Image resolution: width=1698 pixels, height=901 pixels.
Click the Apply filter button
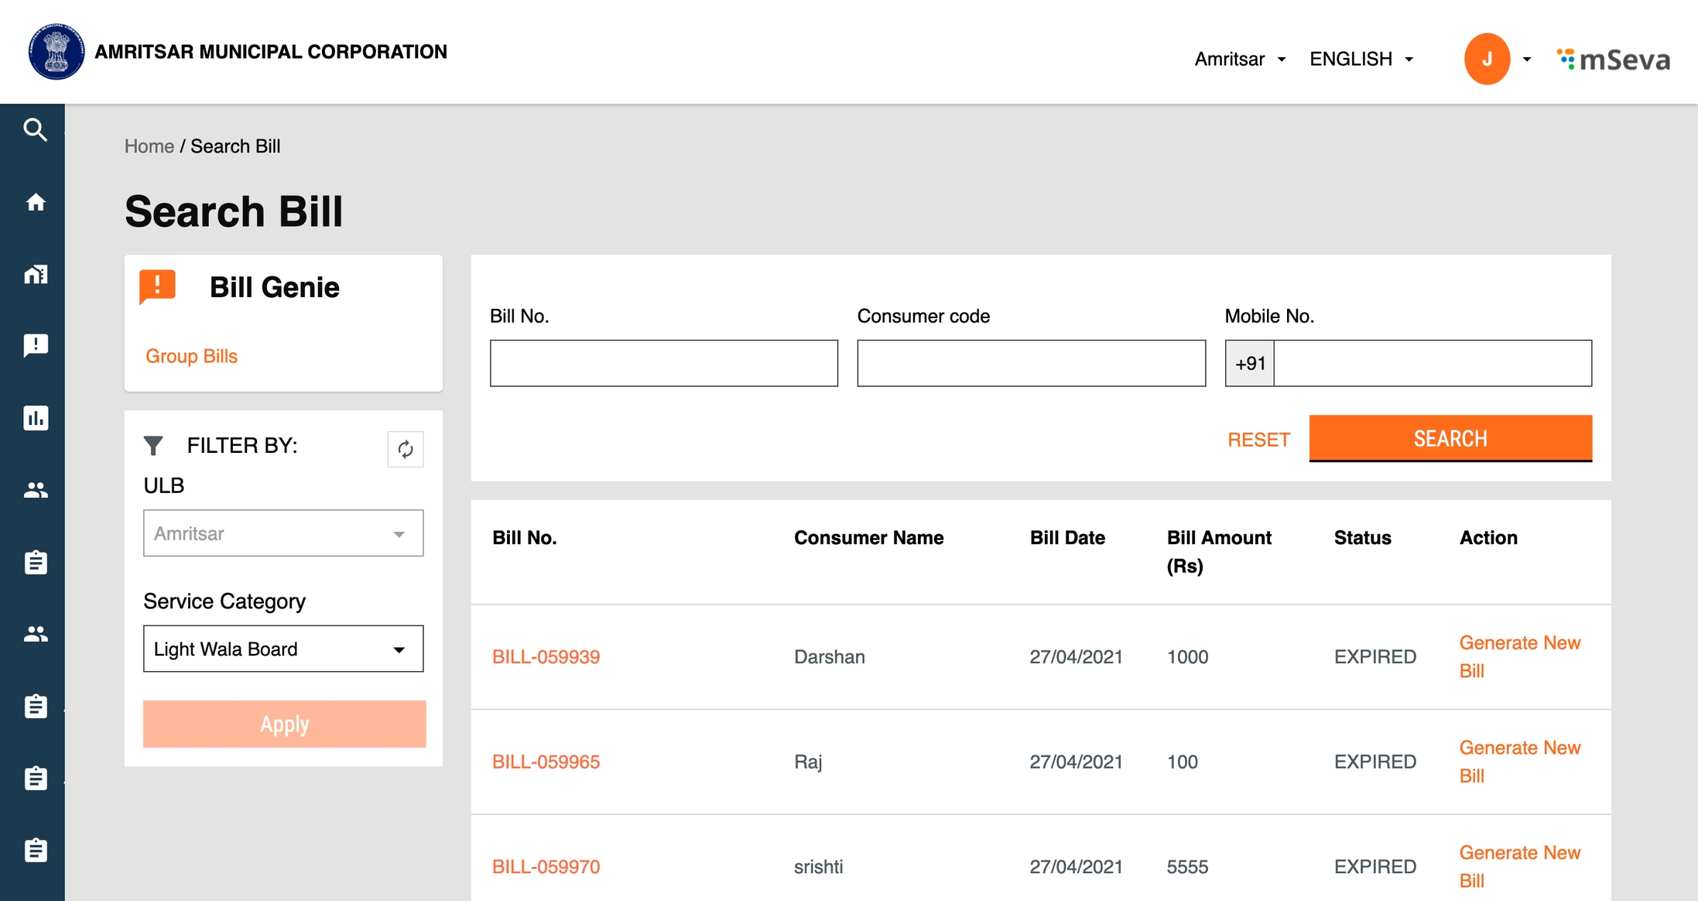pyautogui.click(x=284, y=724)
